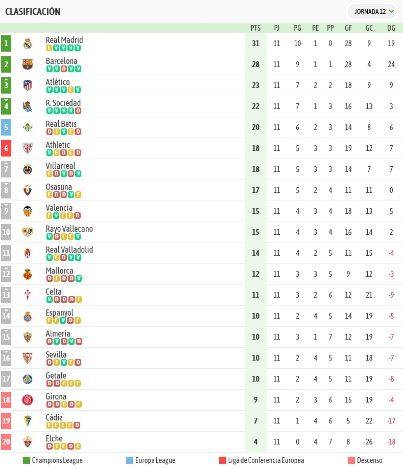The height and width of the screenshot is (468, 403).
Task: Select the Villarreal yellow badge icon
Action: pos(28,169)
